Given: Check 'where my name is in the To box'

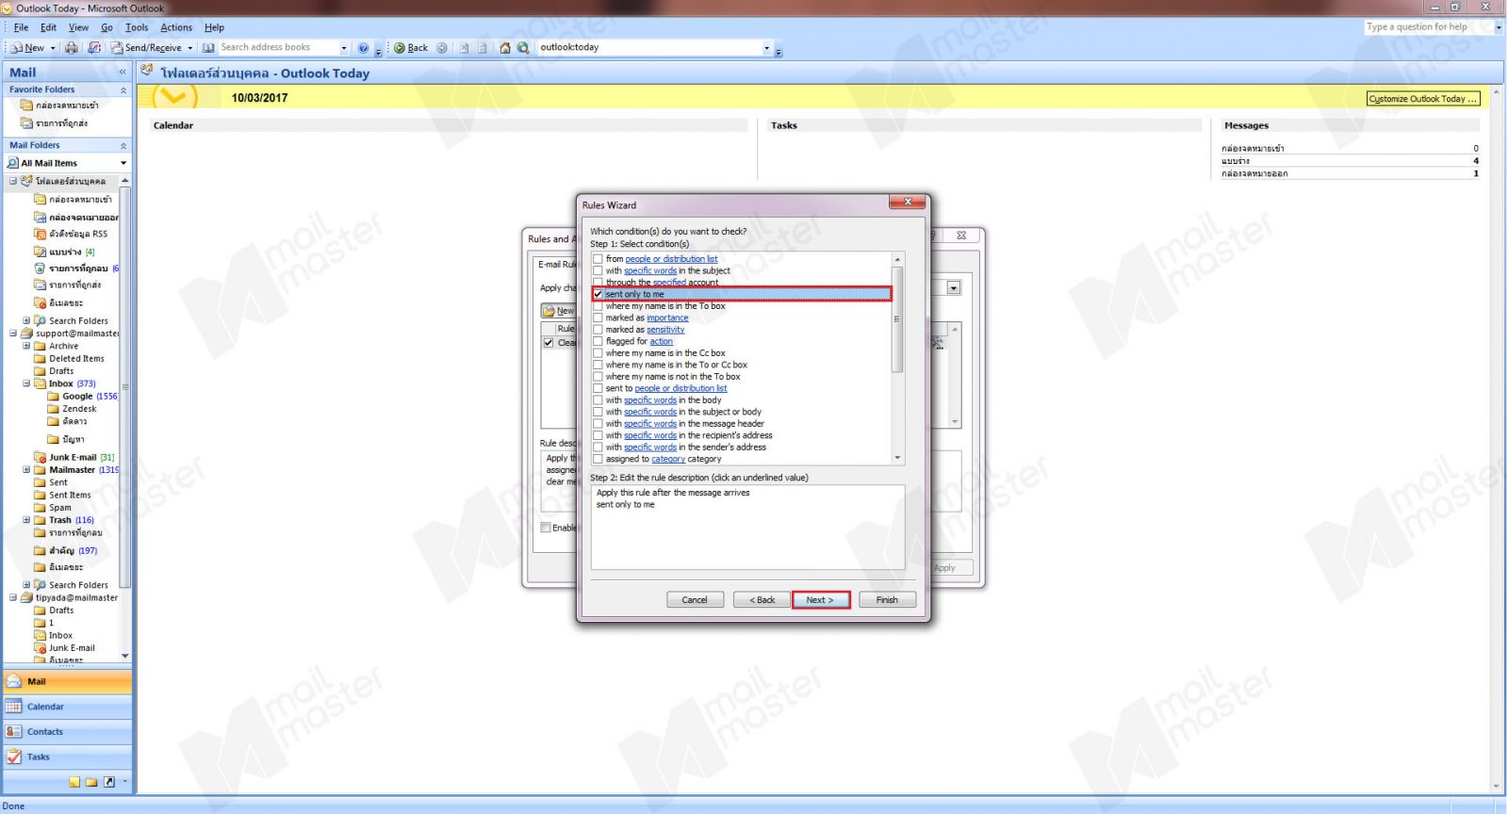Looking at the screenshot, I should click(598, 306).
